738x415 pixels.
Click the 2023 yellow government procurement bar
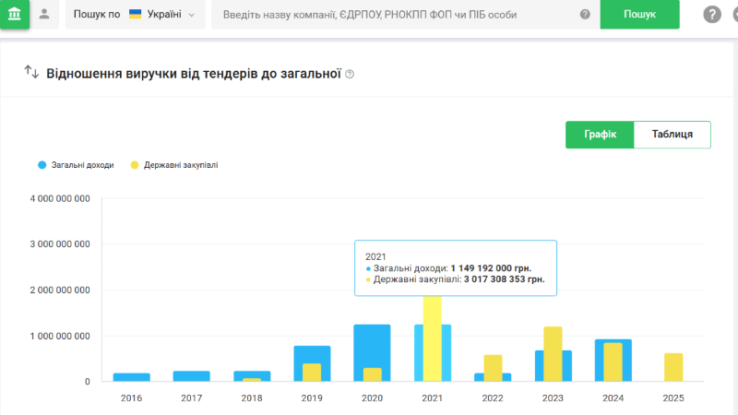[x=553, y=353]
